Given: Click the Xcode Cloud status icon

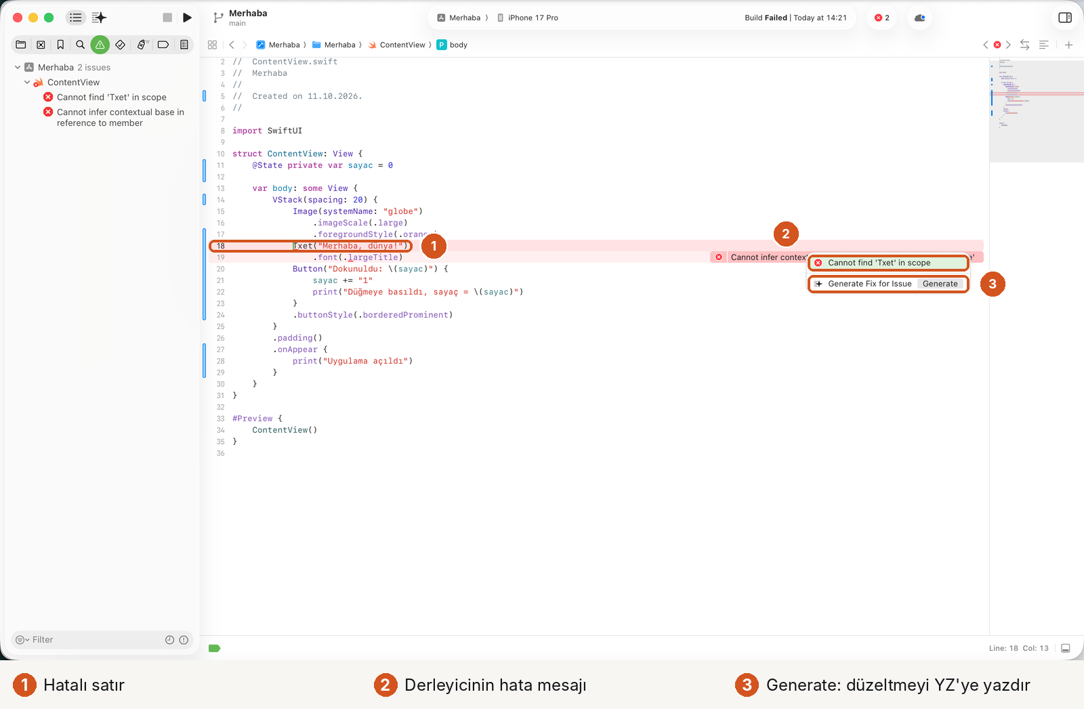Looking at the screenshot, I should pyautogui.click(x=919, y=18).
